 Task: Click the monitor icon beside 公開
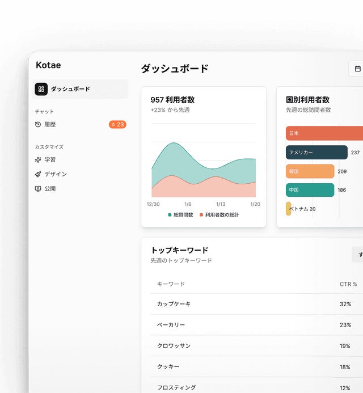click(38, 189)
